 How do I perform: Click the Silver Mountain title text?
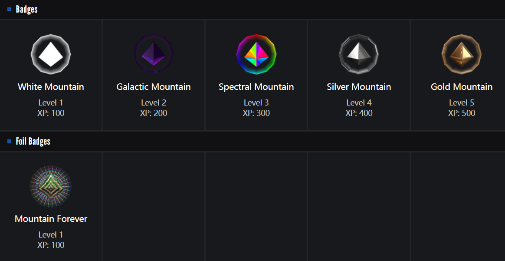click(x=359, y=87)
